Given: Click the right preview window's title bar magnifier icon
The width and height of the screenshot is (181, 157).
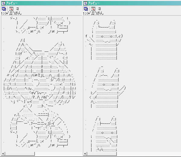Looking at the screenshot, I should pyautogui.click(x=85, y=3).
